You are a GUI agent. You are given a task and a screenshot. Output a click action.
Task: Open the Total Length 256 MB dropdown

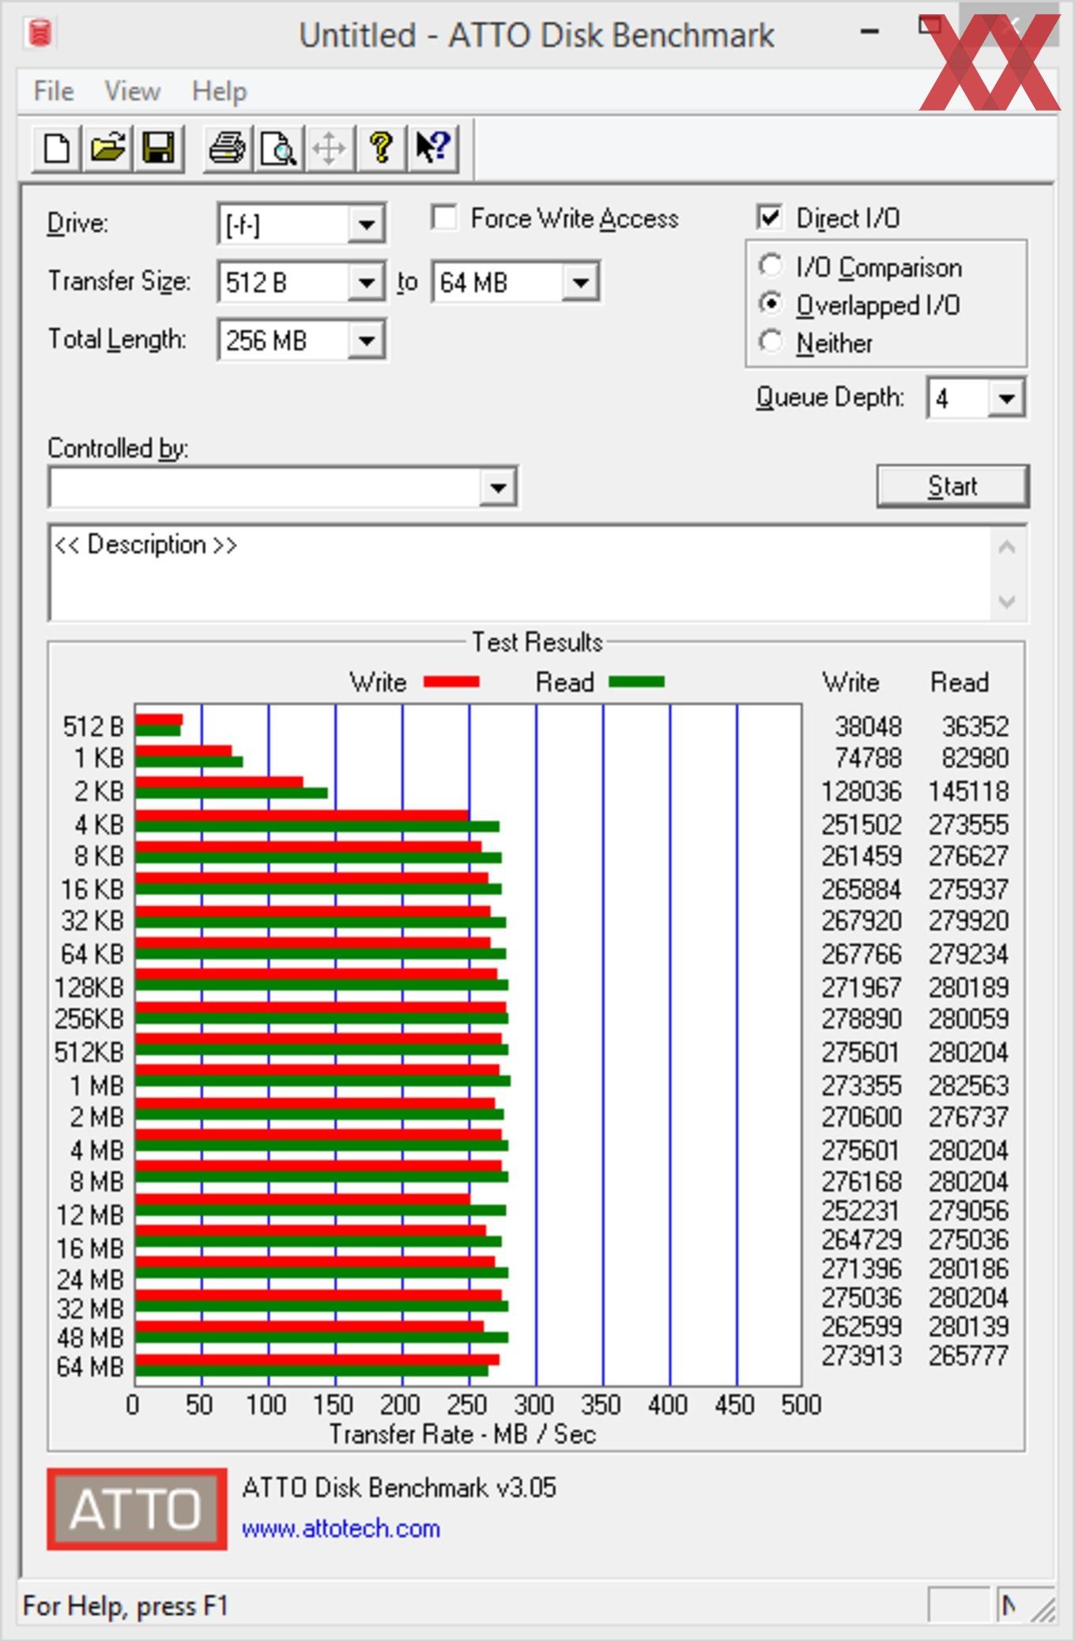pos(366,341)
